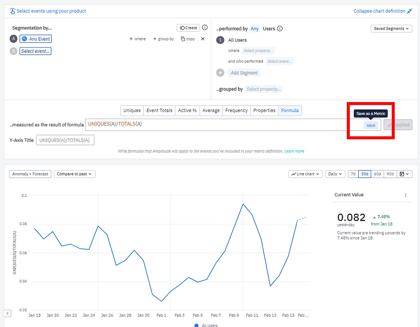Click the All Users segment label

238,40
